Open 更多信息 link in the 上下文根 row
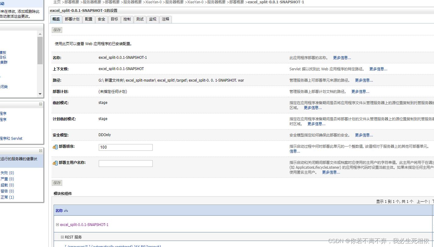The height and width of the screenshot is (247, 434). coord(378,69)
